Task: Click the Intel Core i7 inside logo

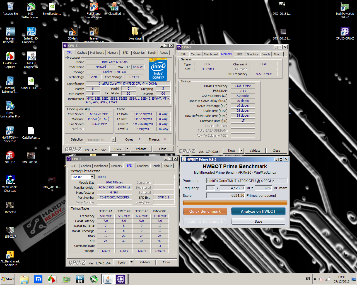Action: pos(158,70)
